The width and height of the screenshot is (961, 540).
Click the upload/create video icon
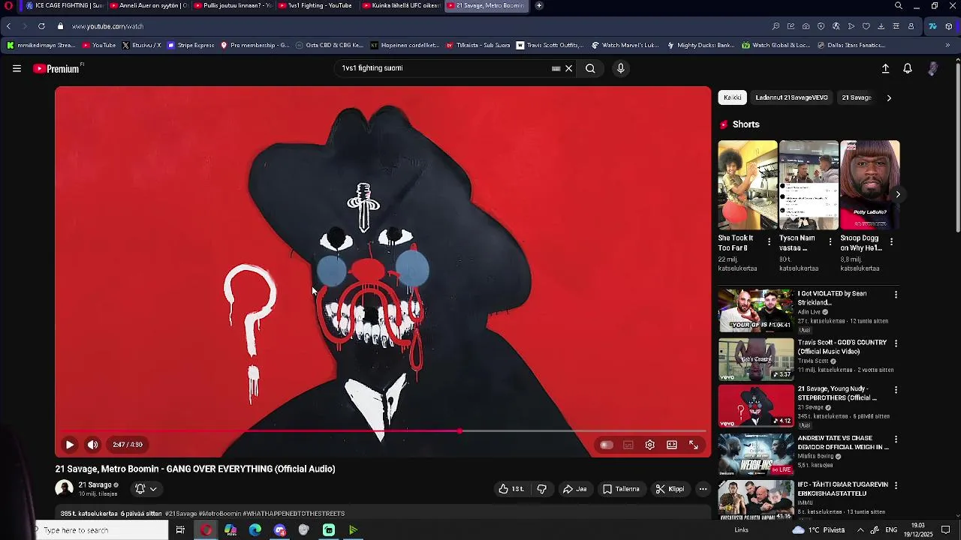[x=885, y=68]
